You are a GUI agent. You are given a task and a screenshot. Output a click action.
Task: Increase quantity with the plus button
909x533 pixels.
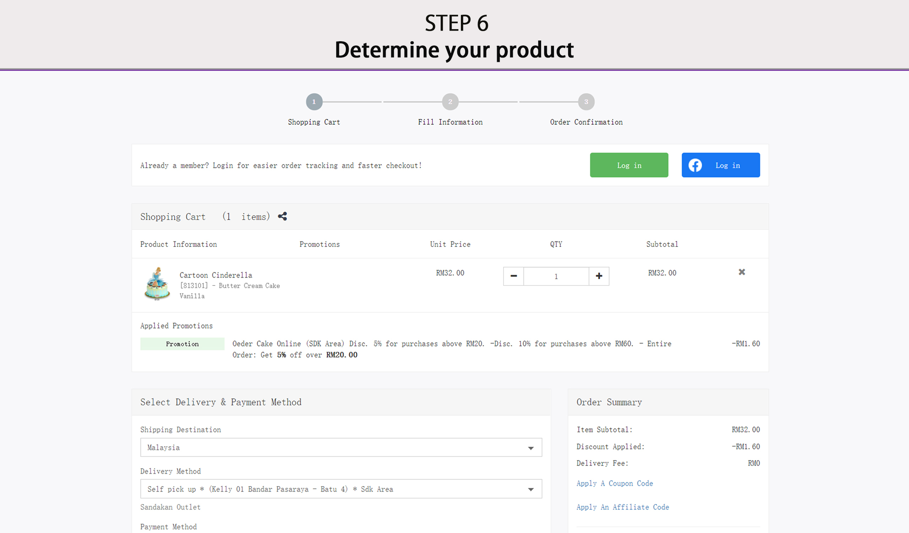[599, 276]
